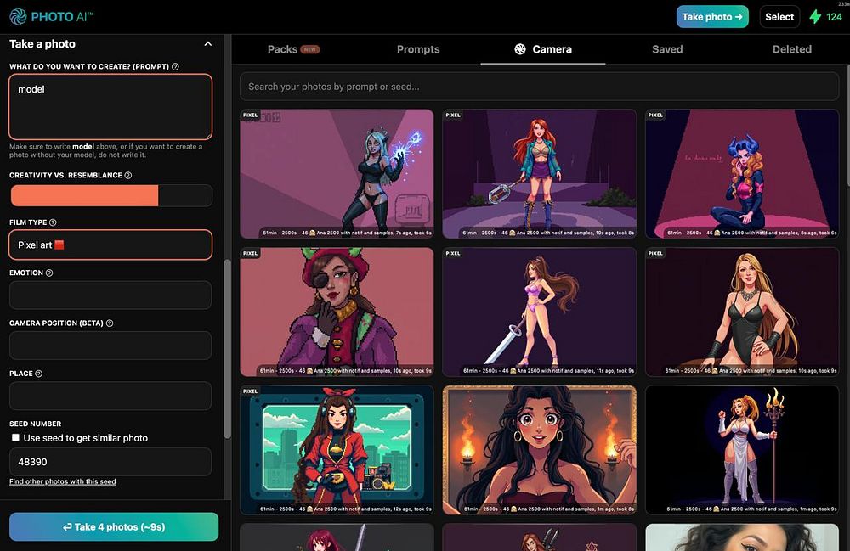
Task: Switch to the Prompts tab
Action: tap(418, 49)
